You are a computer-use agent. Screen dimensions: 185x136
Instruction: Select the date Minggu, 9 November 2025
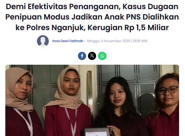109,41
